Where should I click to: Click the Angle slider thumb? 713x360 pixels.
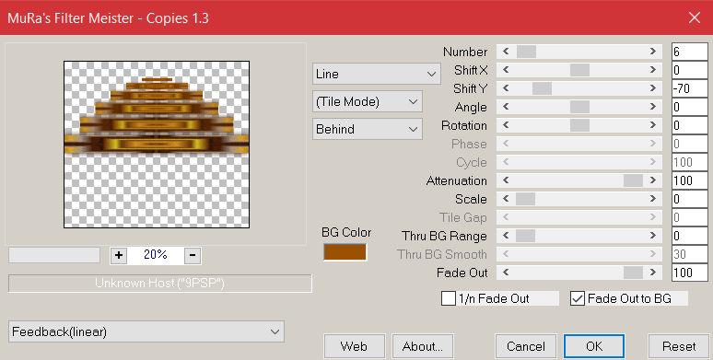pyautogui.click(x=579, y=107)
